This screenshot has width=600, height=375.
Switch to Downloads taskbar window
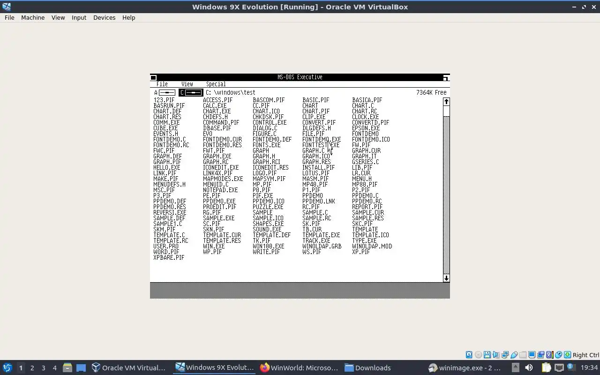(x=368, y=367)
